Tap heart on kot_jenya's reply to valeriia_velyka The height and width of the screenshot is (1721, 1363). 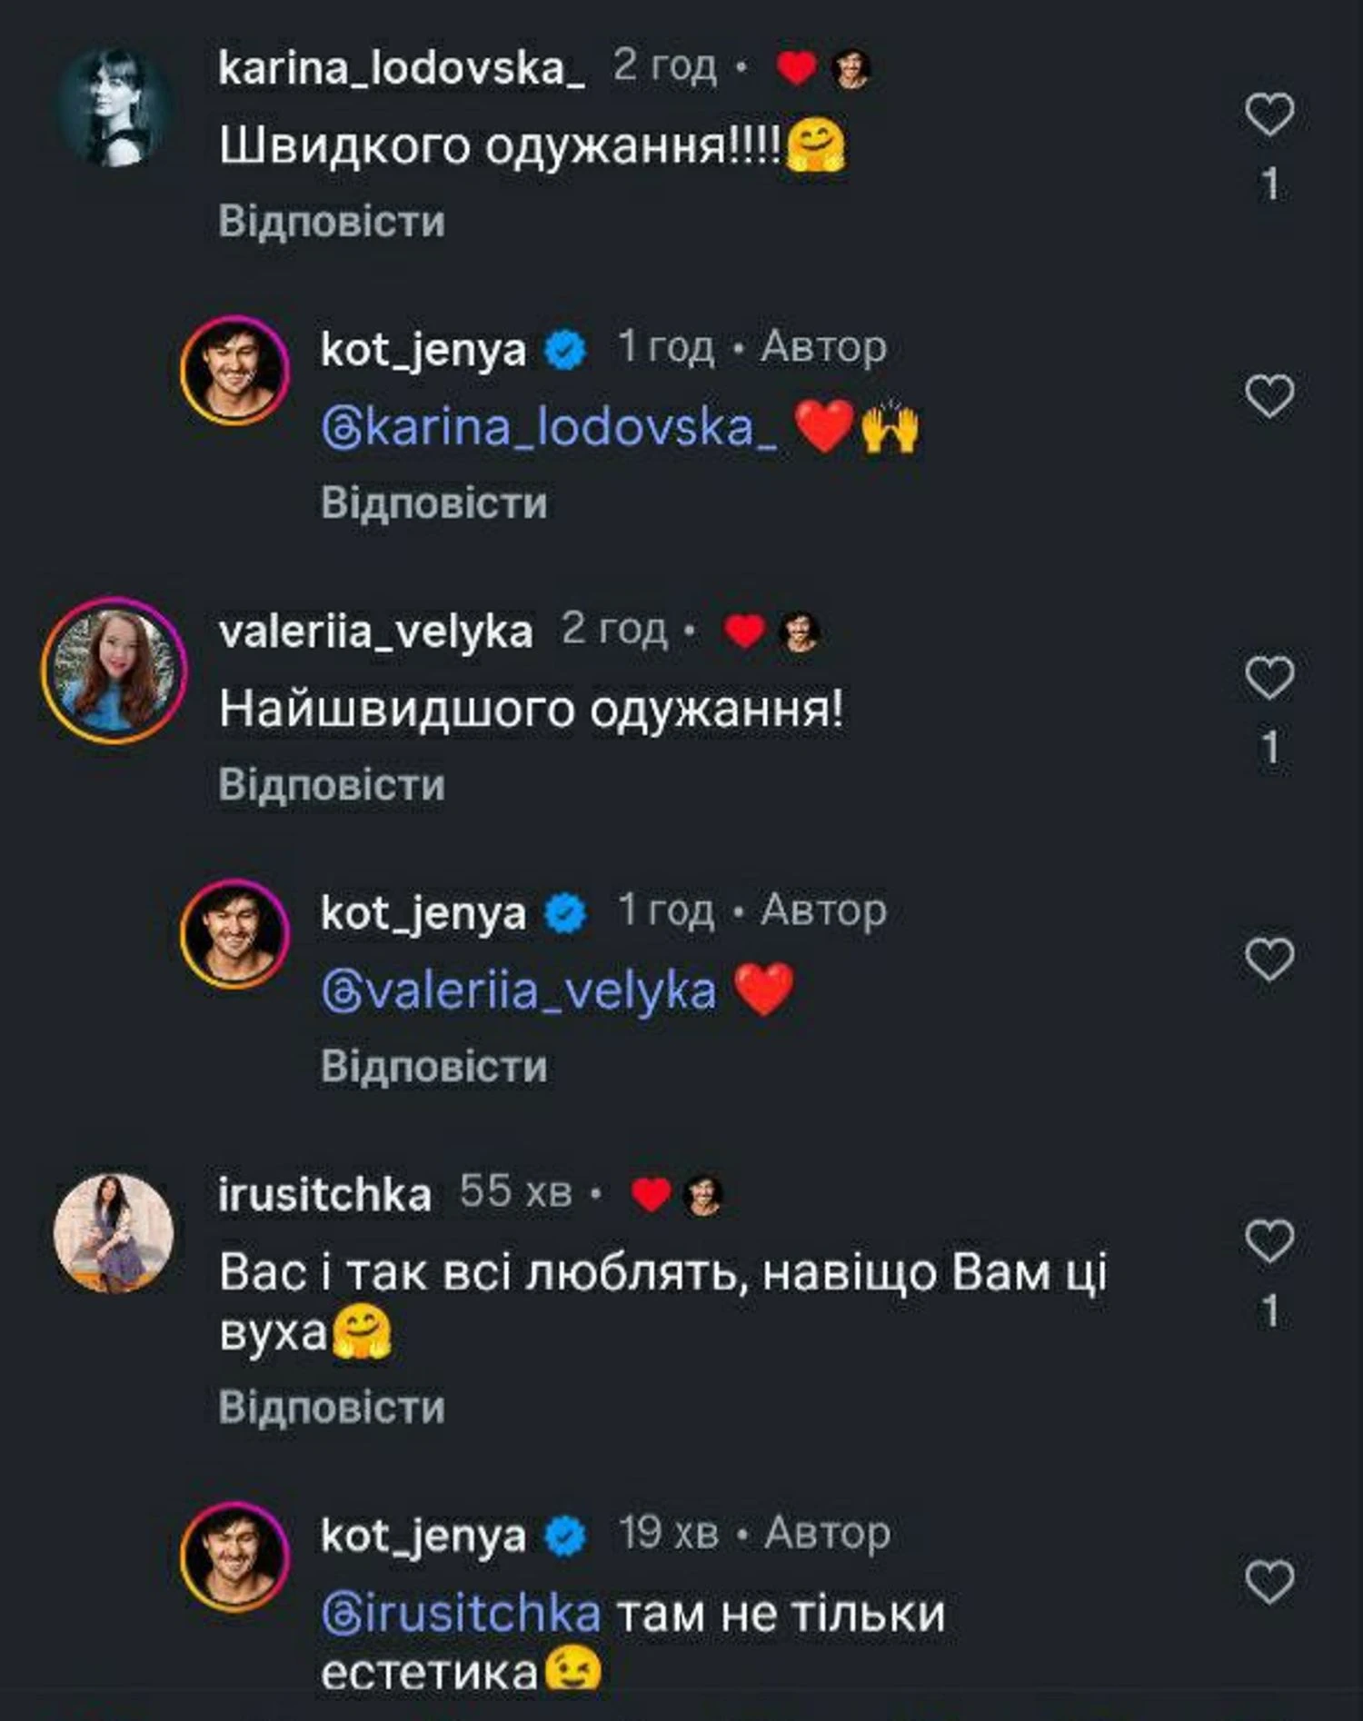click(x=1268, y=960)
